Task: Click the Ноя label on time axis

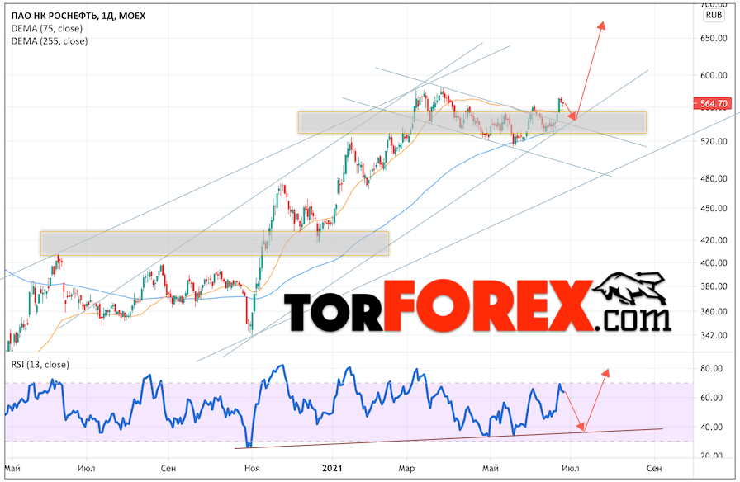Action: [x=252, y=468]
